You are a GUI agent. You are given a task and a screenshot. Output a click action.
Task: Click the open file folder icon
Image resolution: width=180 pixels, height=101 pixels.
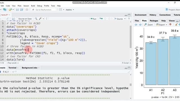[x=10, y=10]
